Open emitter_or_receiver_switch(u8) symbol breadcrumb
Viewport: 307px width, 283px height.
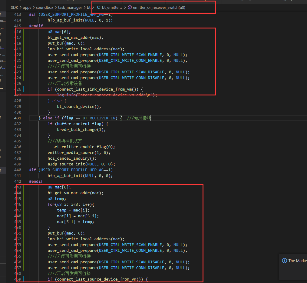click(159, 8)
